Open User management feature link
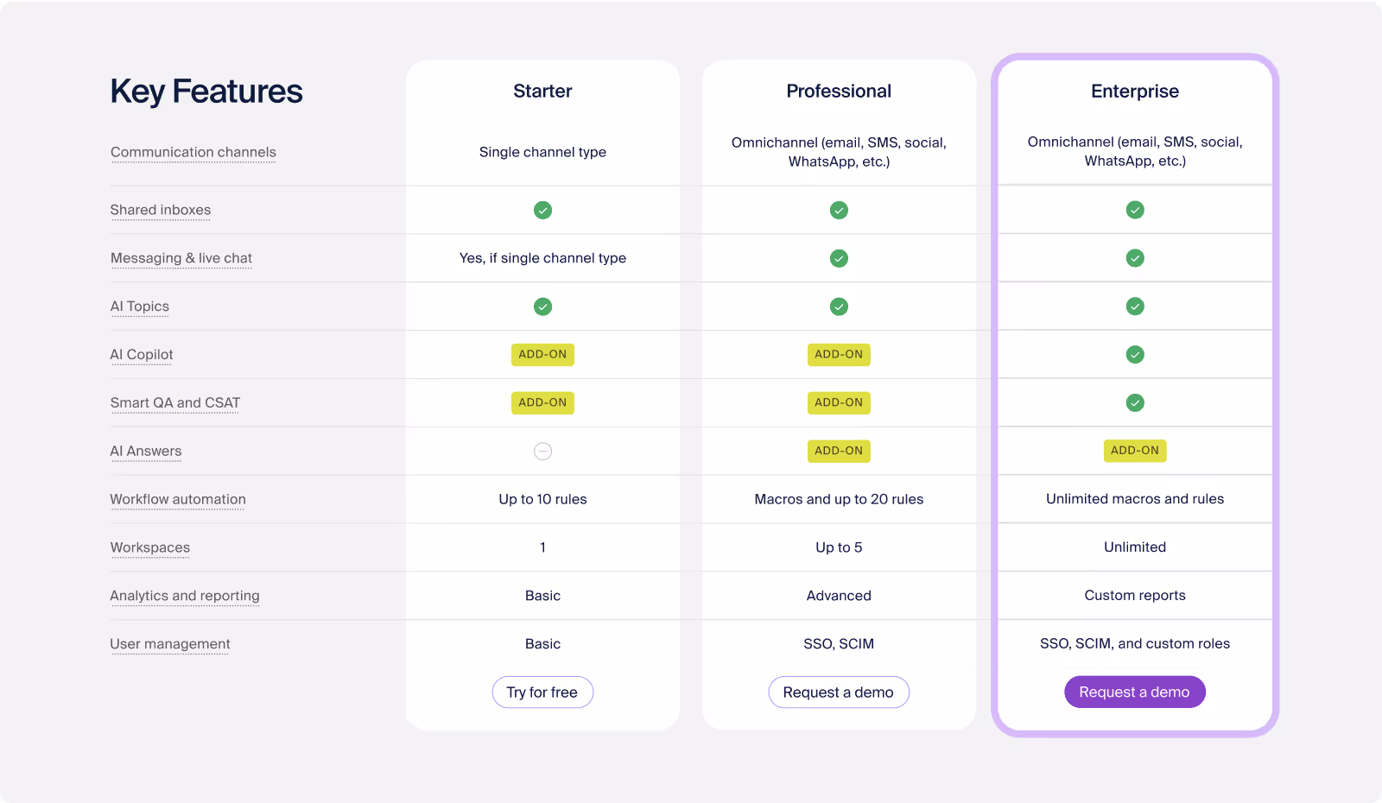 tap(170, 644)
